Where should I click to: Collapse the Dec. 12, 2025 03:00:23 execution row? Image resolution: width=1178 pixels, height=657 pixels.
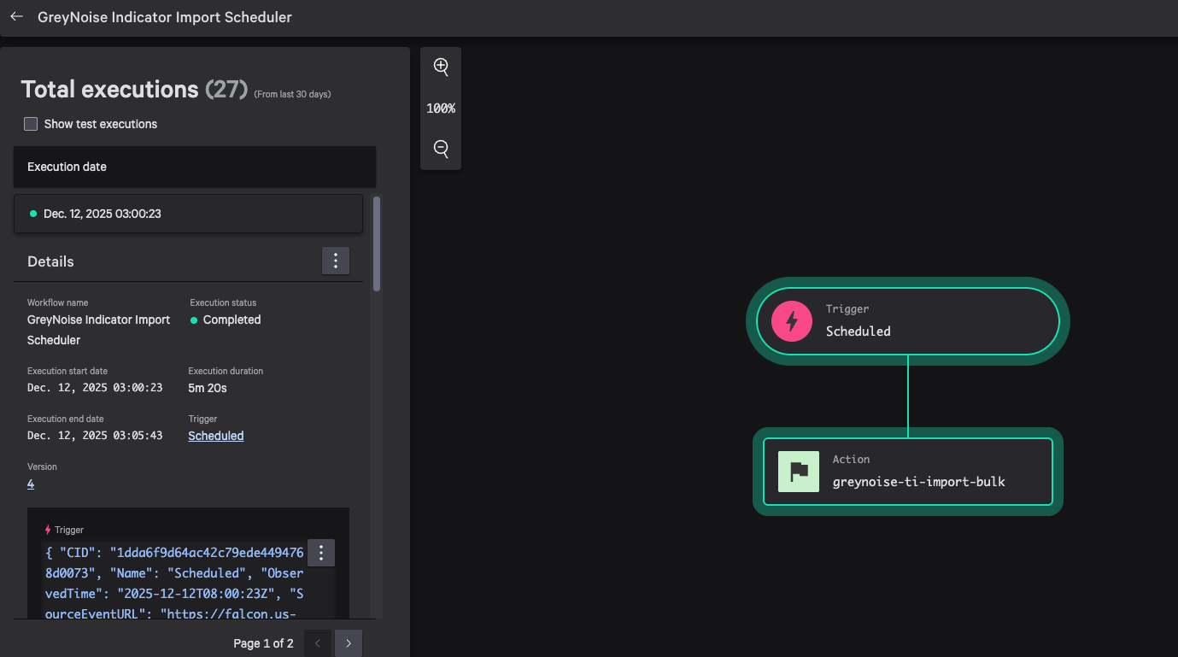[188, 214]
